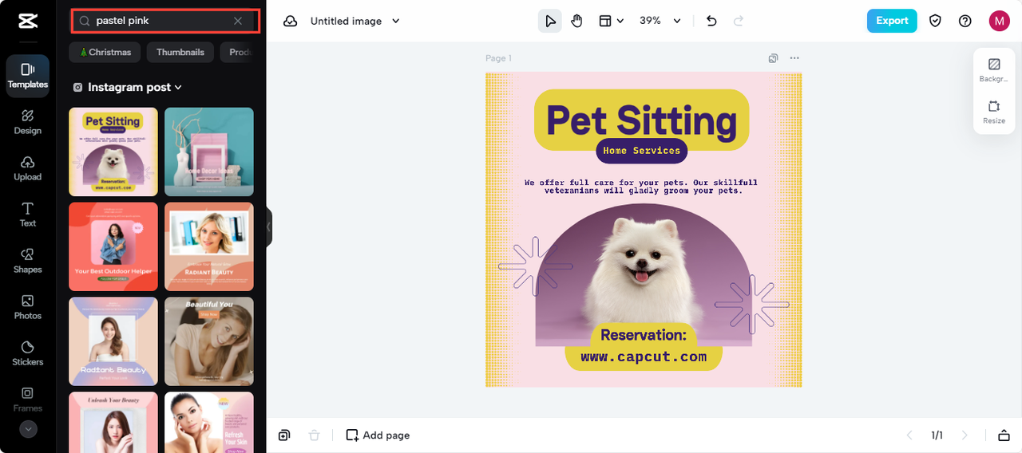Activate the Hand pan tool
1022x453 pixels.
pyautogui.click(x=576, y=22)
